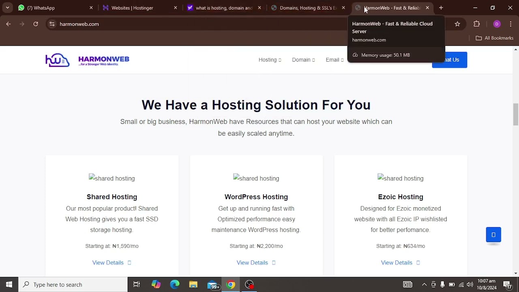Screen dimensions: 519x292
Task: Open the Windows Start menu
Action: click(9, 284)
